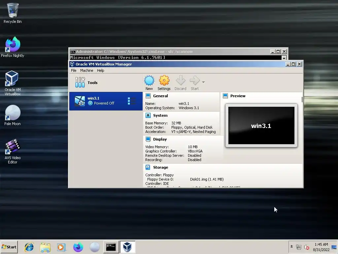Expand the Start button dropdown arrow
This screenshot has height=254, width=338.
(x=203, y=82)
